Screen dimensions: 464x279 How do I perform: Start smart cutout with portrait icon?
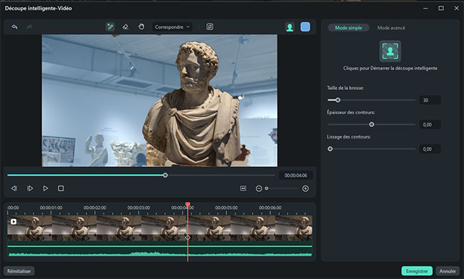coord(390,51)
